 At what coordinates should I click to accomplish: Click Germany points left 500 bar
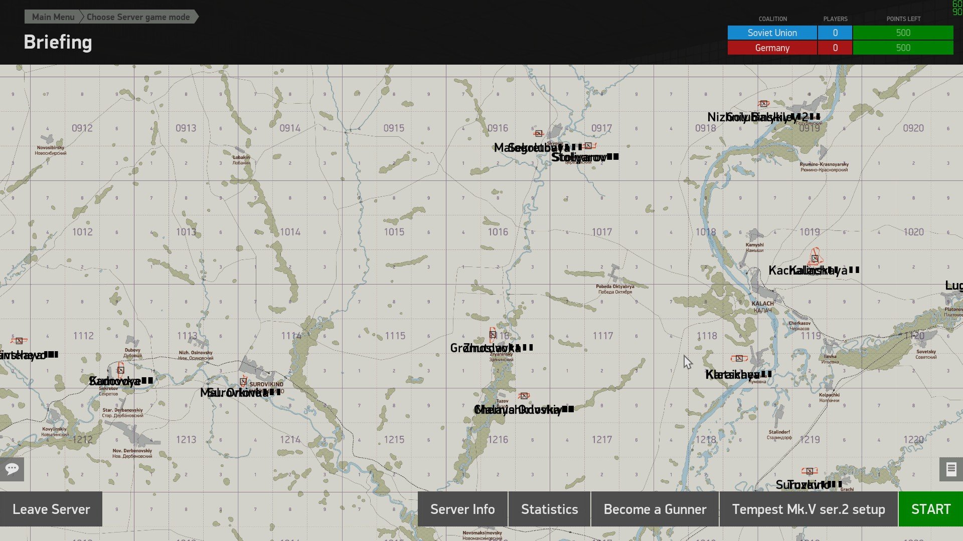(903, 48)
